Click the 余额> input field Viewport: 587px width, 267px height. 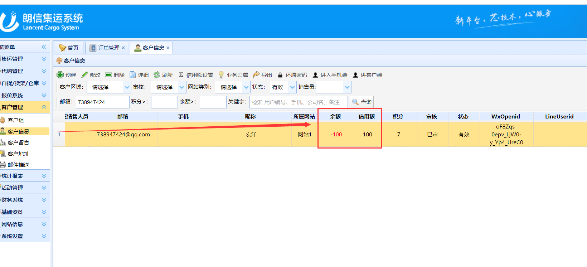click(213, 102)
